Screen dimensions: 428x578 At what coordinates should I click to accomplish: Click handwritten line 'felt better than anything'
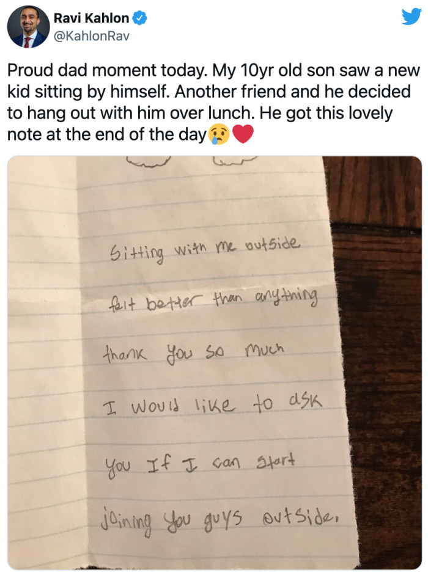point(213,301)
